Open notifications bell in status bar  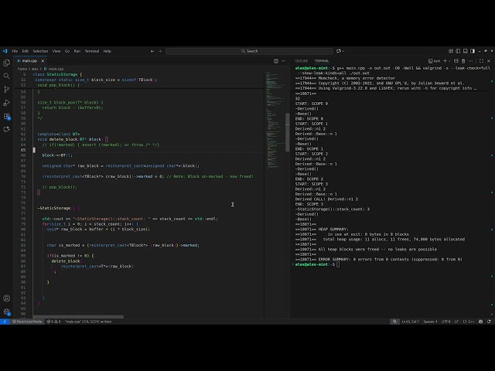tap(489, 322)
